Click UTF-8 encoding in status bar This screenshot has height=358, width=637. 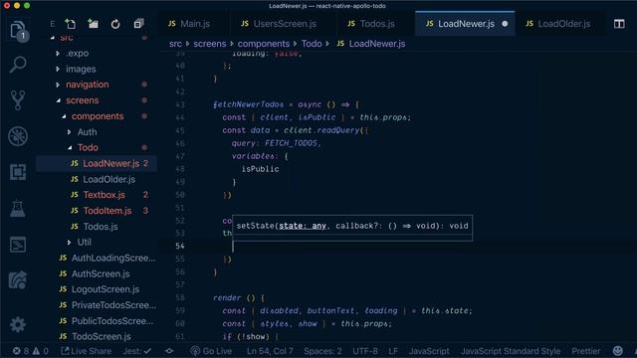pos(365,351)
